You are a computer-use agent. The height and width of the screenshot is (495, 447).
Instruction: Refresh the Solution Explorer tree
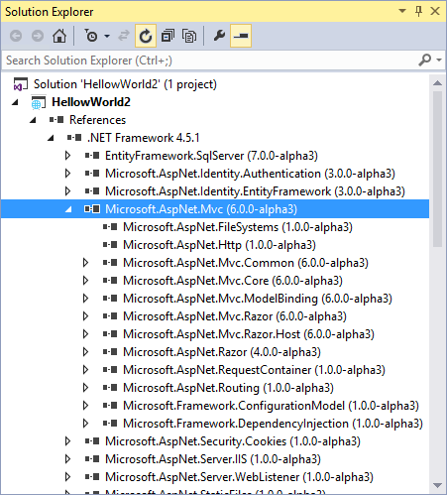(146, 36)
